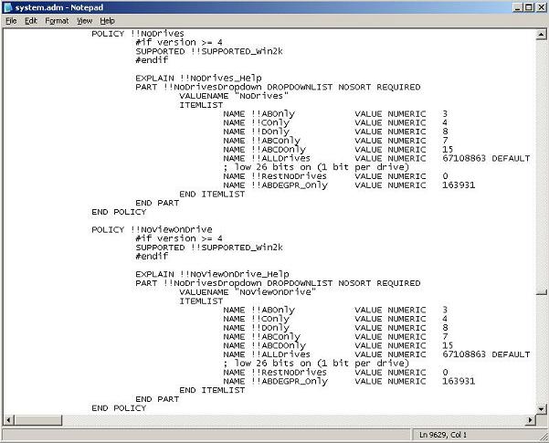Click the horizontal scrollbar left arrow

tap(6, 420)
